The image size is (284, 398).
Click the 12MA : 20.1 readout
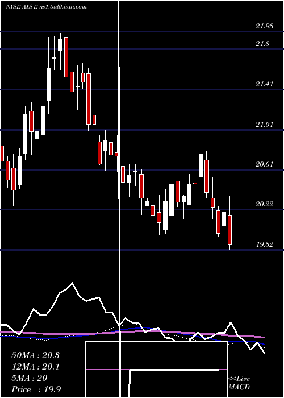(35, 367)
